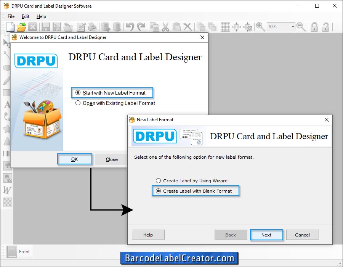
Task: Select the star shape tool in sidebar
Action: pos(7,129)
